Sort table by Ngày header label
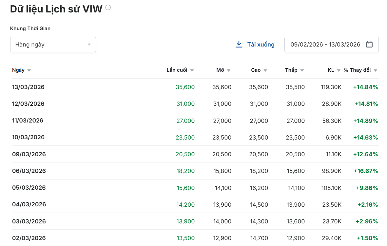 18,70
